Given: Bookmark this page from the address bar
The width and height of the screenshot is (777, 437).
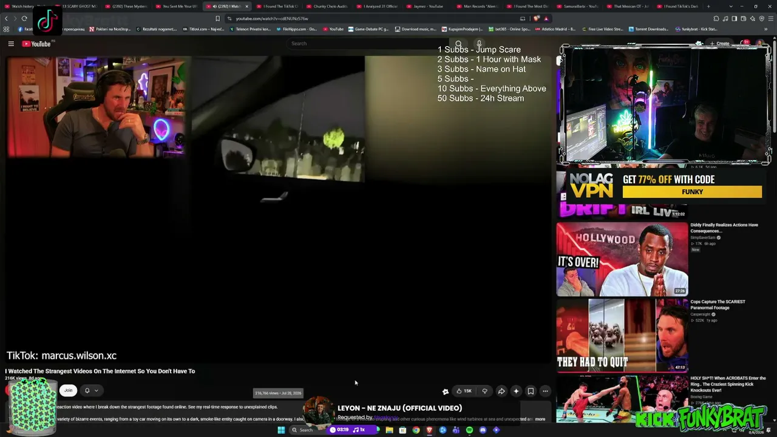Looking at the screenshot, I should (217, 18).
